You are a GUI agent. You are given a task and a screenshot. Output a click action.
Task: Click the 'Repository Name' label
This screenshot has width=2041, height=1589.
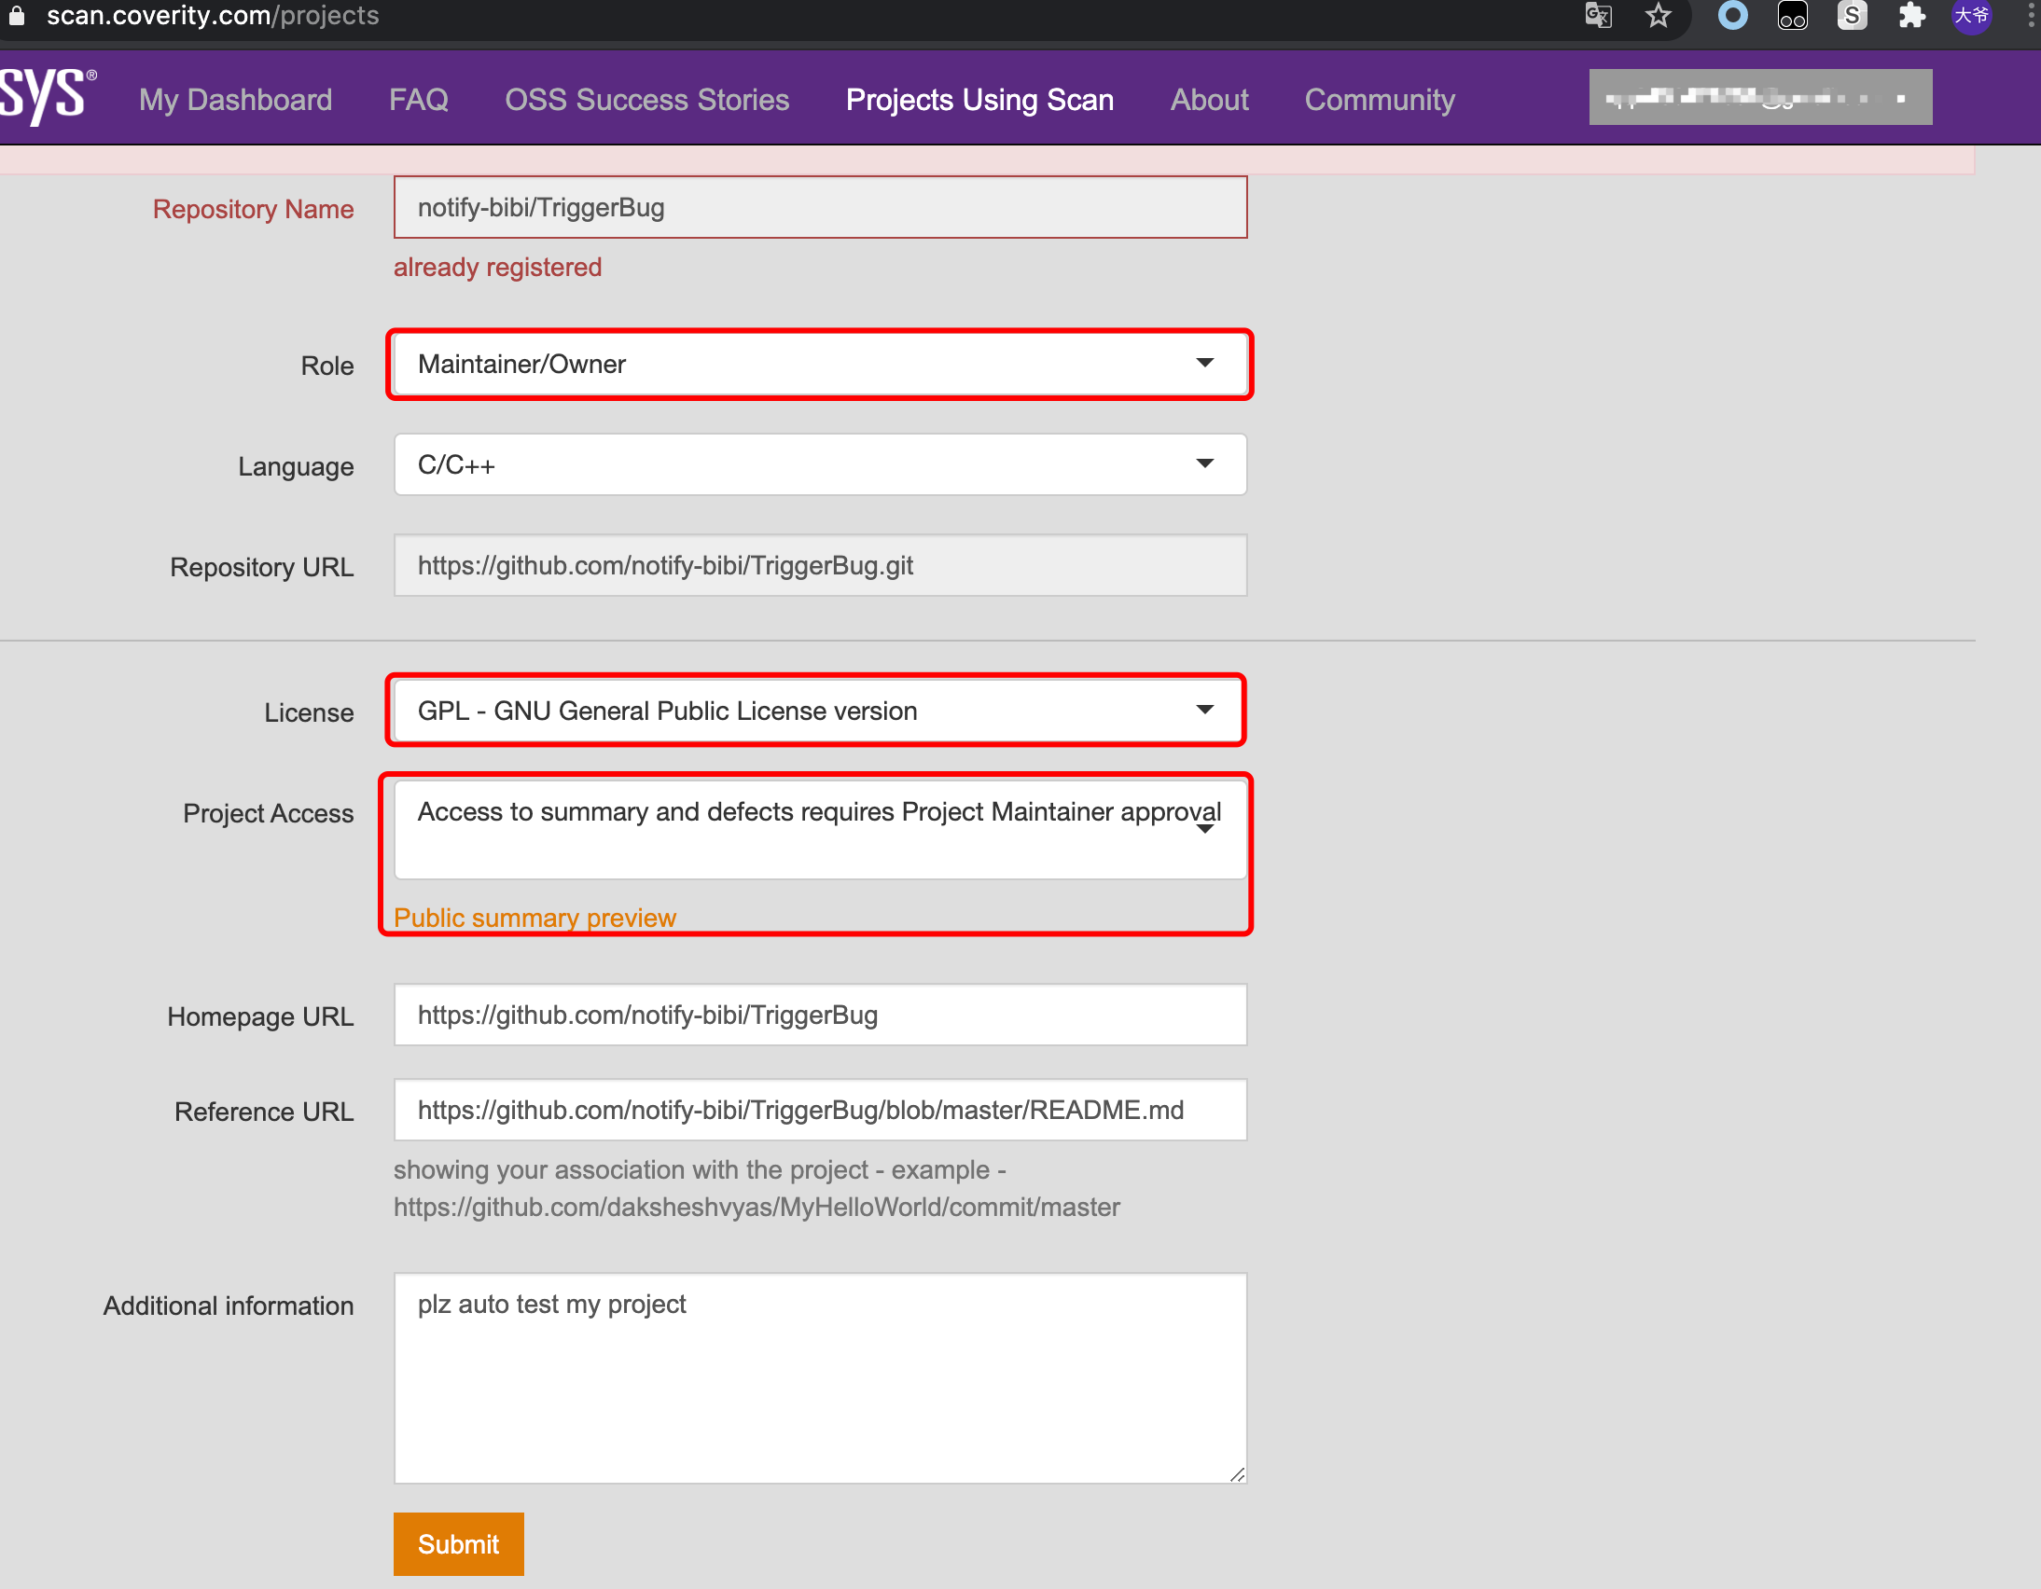tap(253, 209)
